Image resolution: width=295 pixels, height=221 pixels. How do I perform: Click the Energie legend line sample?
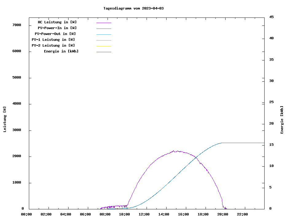click(104, 52)
